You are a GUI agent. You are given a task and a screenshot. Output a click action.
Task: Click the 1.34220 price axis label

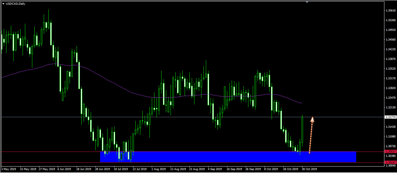[391, 49]
